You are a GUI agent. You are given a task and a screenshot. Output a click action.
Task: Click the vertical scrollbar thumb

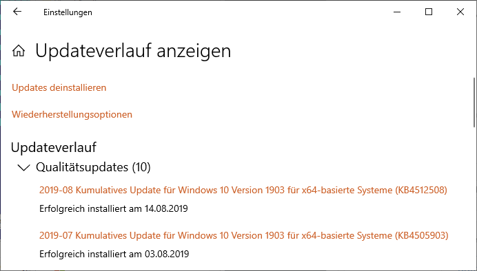474,102
